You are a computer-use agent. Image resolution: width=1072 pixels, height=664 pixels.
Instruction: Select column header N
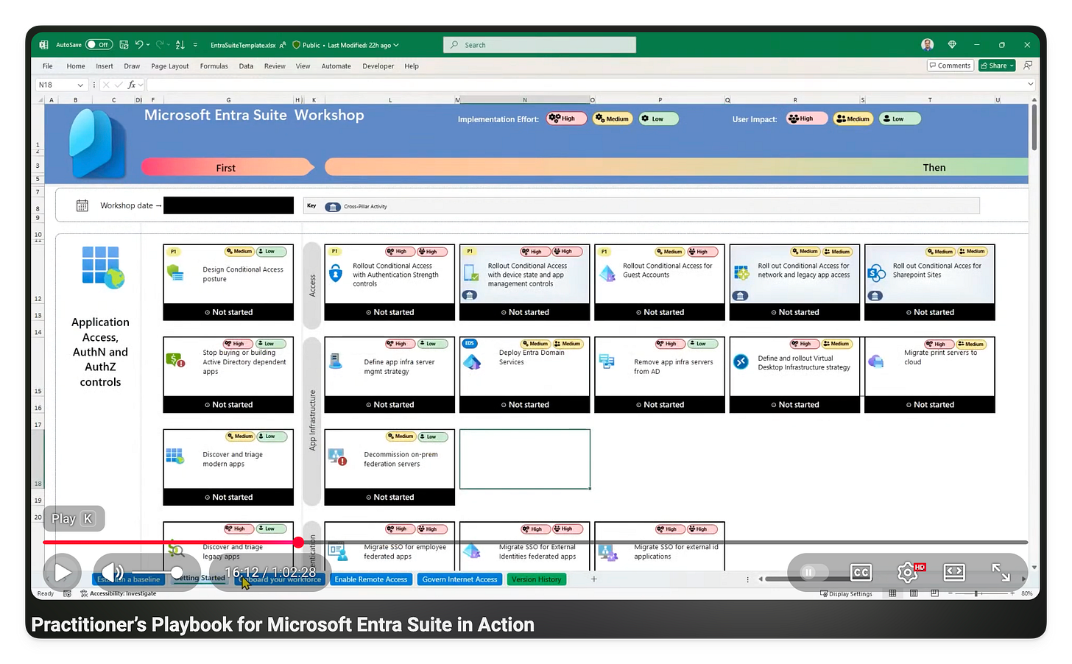524,99
